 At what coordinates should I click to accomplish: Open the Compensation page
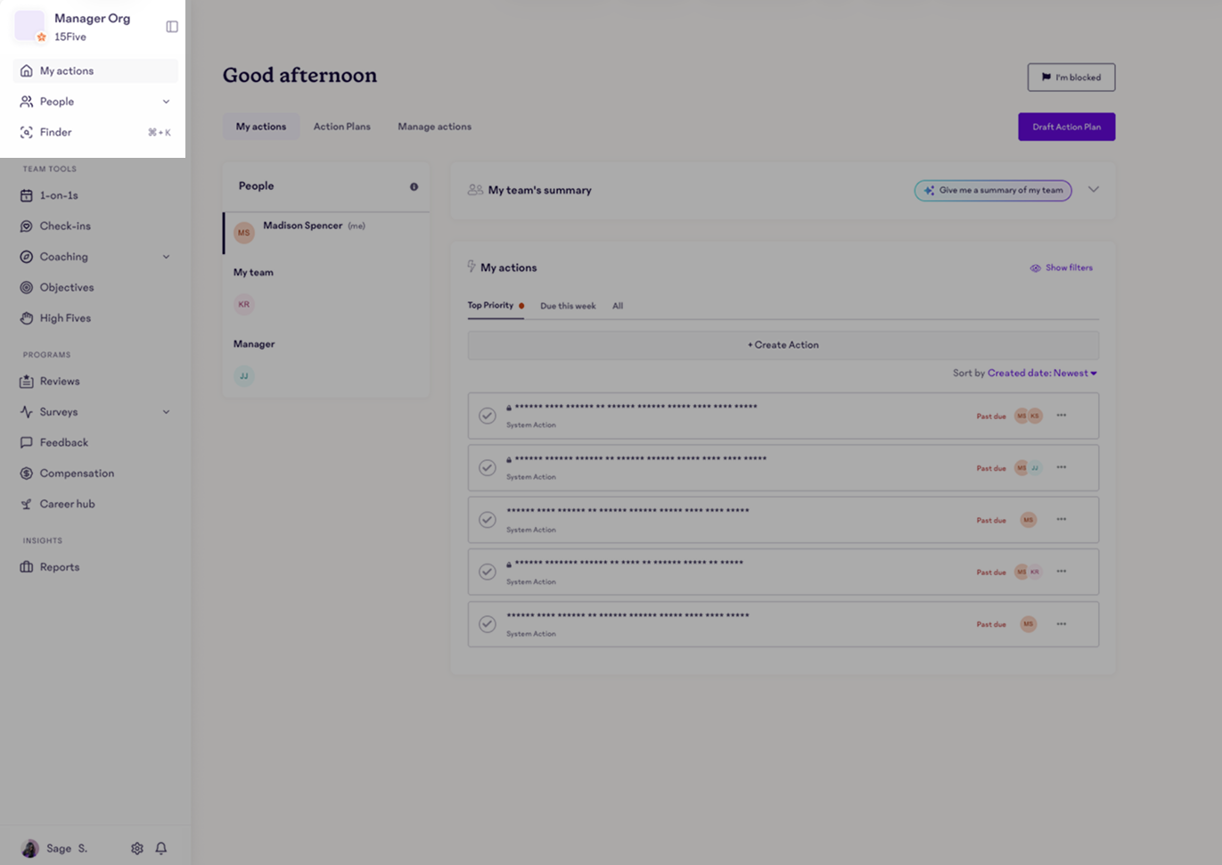point(77,473)
